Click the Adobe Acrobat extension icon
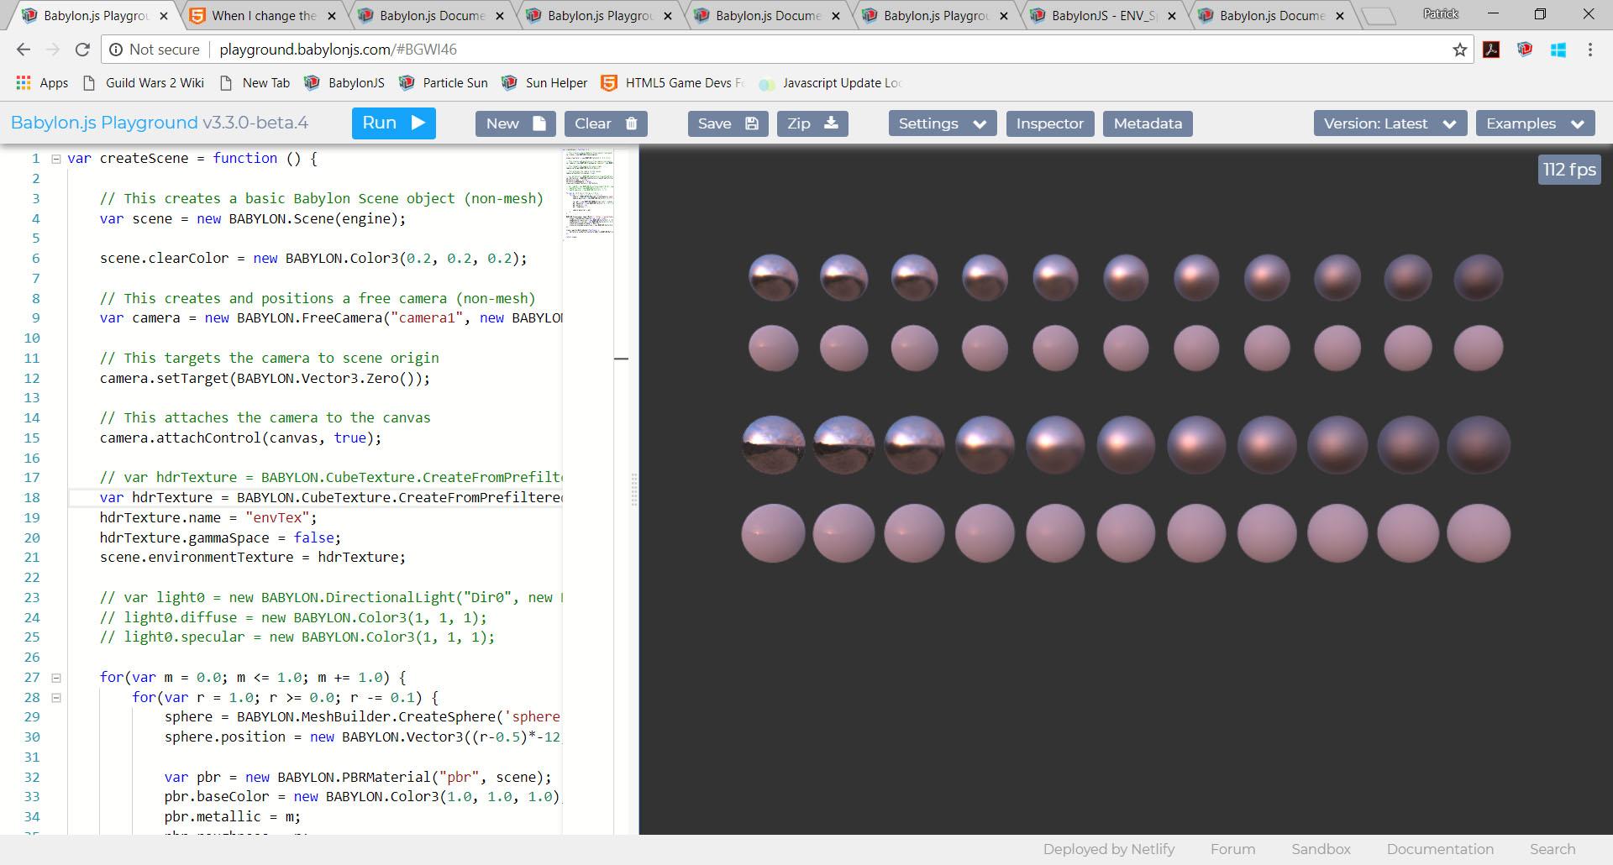 click(x=1492, y=50)
